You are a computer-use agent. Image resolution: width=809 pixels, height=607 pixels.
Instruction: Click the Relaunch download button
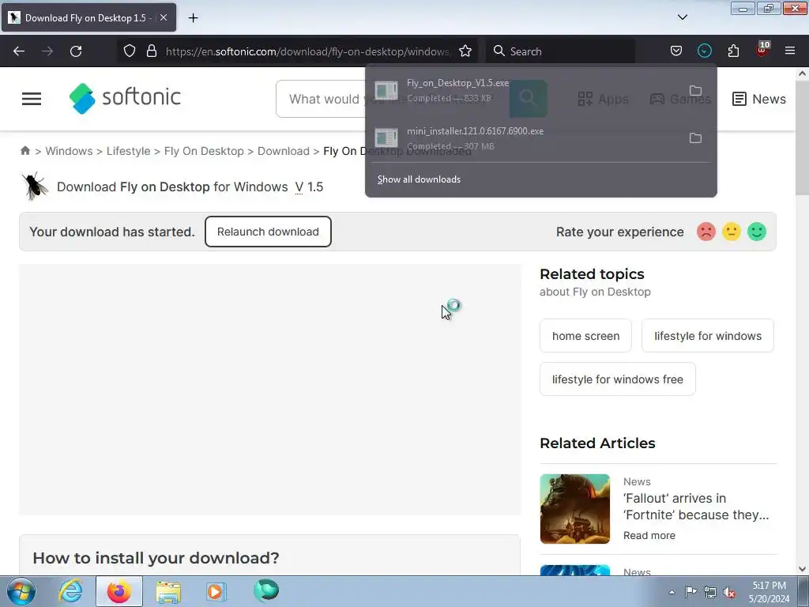click(268, 232)
